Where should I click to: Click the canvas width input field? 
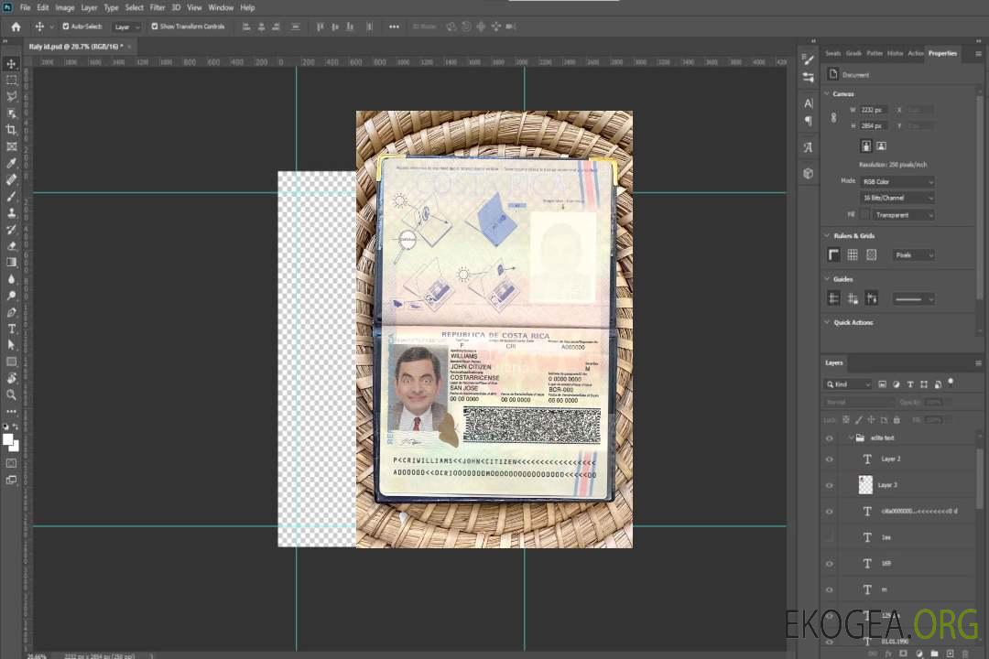[x=873, y=110]
